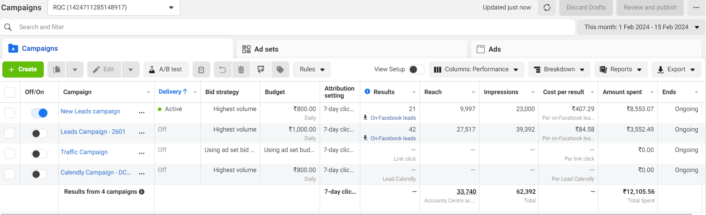The height and width of the screenshot is (215, 706).
Task: Click the trash delete icon
Action: tap(241, 70)
